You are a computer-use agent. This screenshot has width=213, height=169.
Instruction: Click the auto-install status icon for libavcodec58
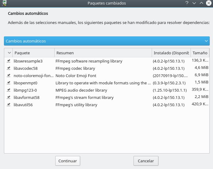8,68
